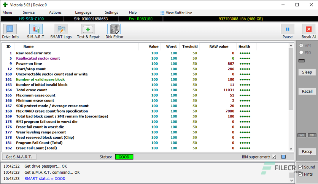This screenshot has height=184, width=318.
Task: Open the Menu menu
Action: 7,13
